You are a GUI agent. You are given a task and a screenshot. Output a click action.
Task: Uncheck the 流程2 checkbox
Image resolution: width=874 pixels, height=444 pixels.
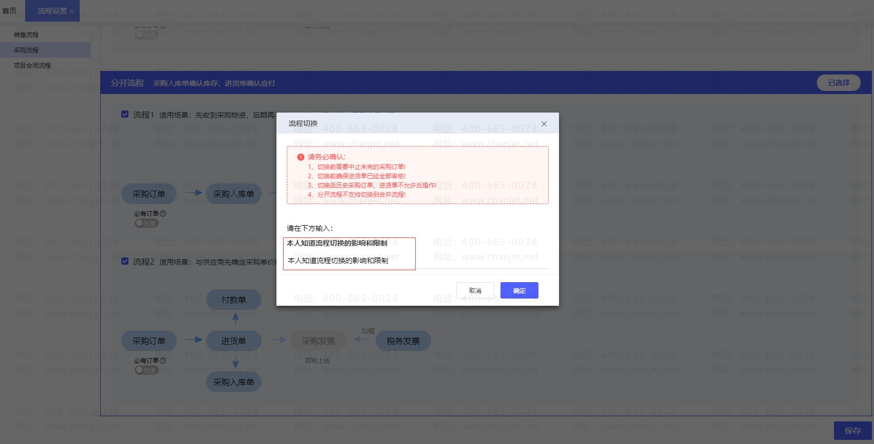tap(125, 261)
